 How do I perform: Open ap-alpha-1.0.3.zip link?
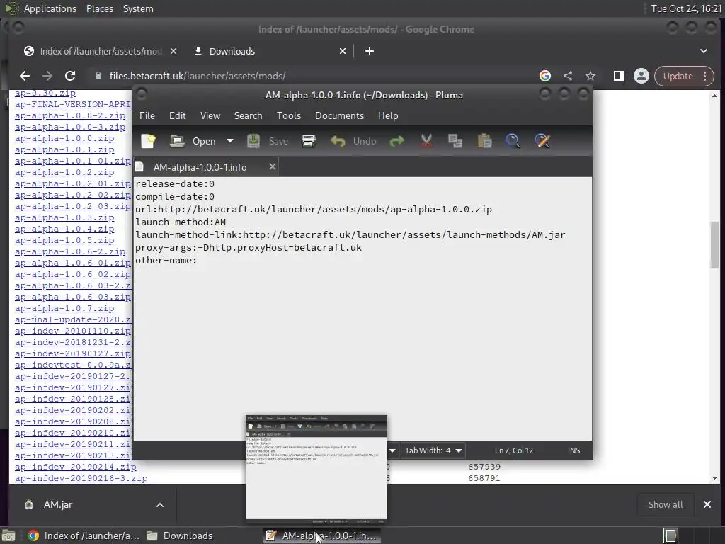(64, 217)
